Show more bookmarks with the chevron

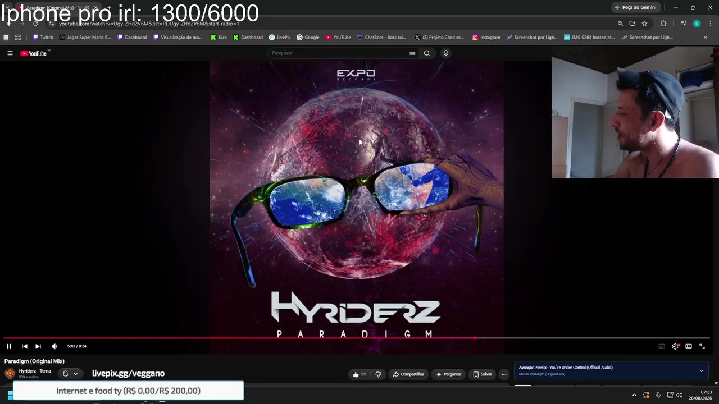[706, 38]
